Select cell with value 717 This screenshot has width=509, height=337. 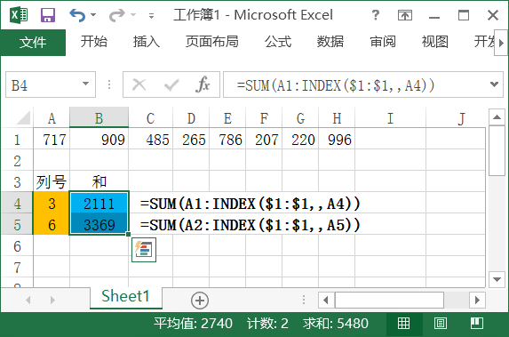[x=52, y=140]
